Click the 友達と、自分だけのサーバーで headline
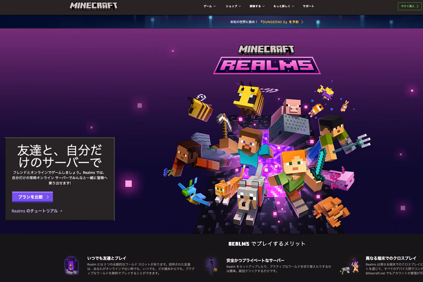The height and width of the screenshot is (282, 423). click(x=60, y=156)
